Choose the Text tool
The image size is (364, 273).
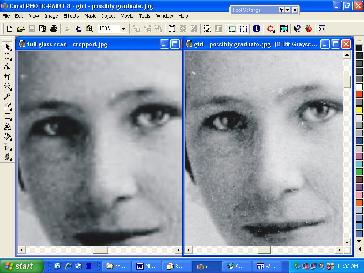click(7, 126)
